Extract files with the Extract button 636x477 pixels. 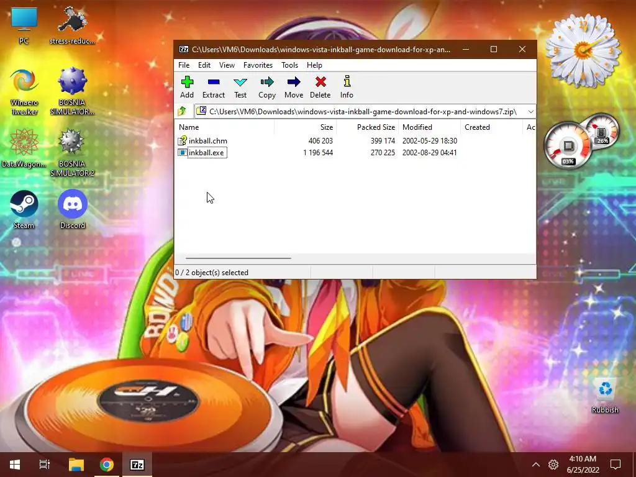214,87
